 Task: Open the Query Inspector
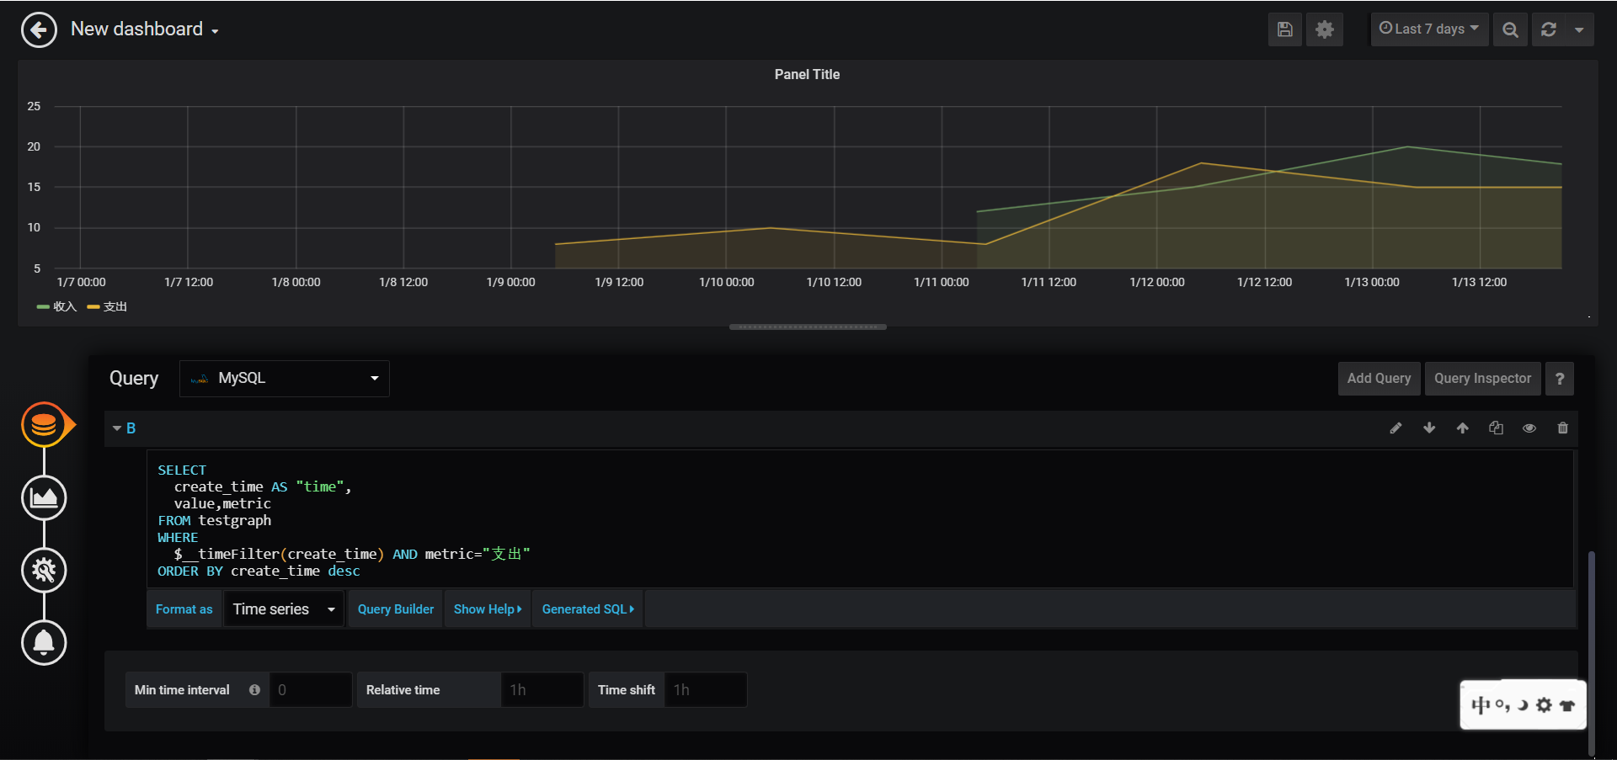(x=1482, y=379)
